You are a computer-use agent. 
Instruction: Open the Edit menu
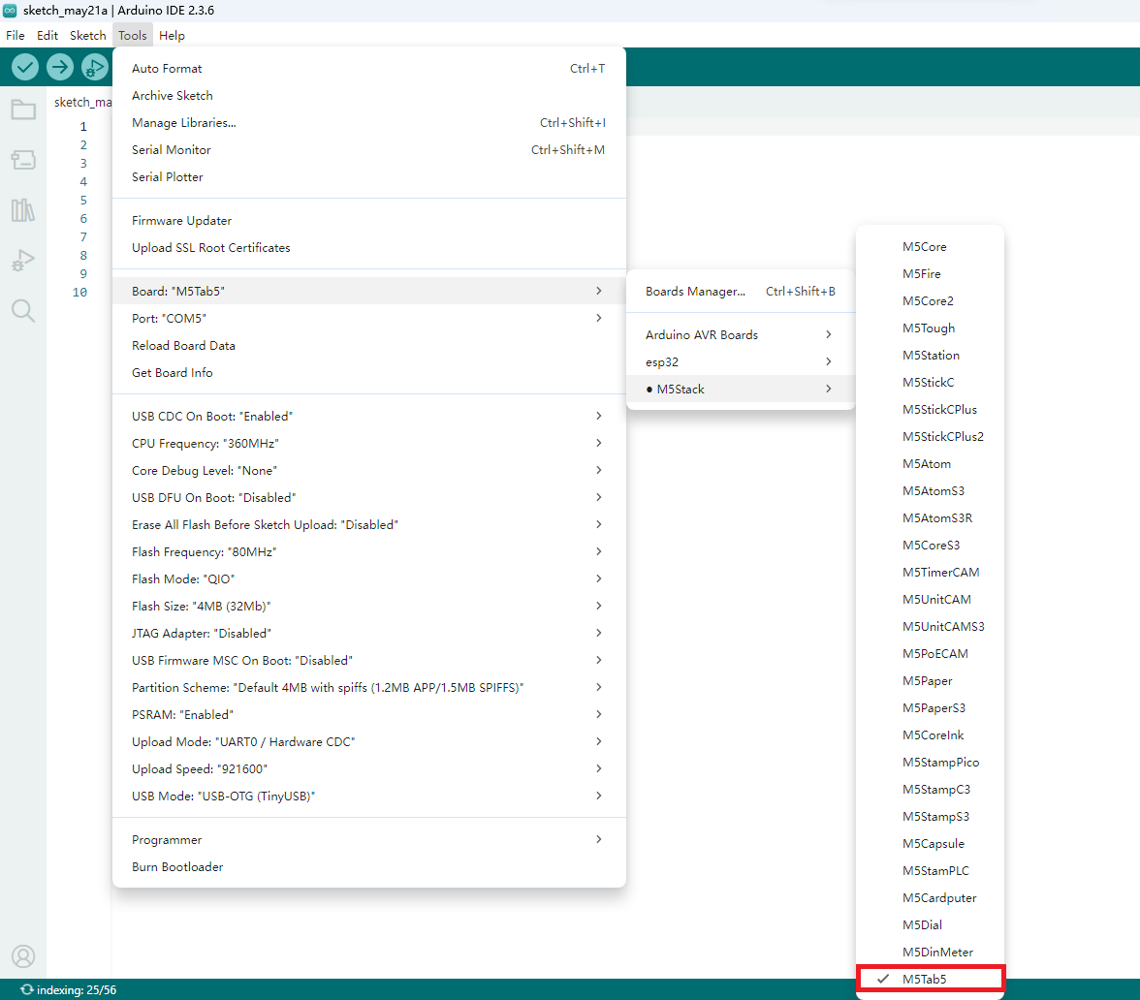[x=47, y=35]
